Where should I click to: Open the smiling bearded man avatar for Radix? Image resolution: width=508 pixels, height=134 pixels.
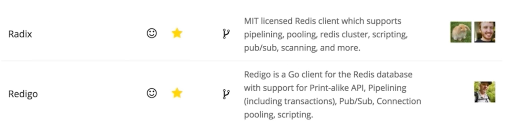click(x=485, y=32)
